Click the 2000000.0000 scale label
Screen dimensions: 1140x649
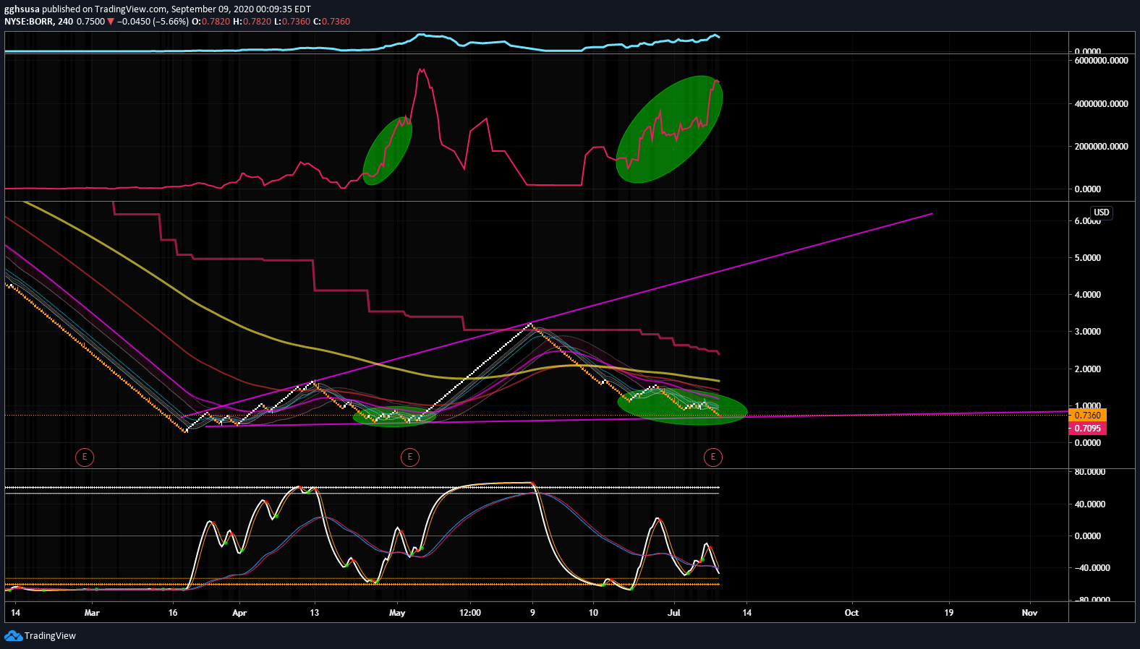(1101, 147)
